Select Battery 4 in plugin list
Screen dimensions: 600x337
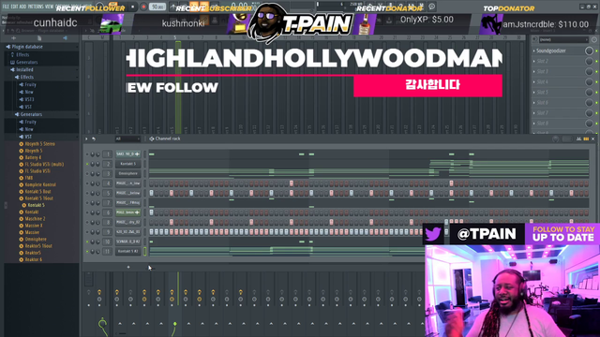click(x=30, y=157)
